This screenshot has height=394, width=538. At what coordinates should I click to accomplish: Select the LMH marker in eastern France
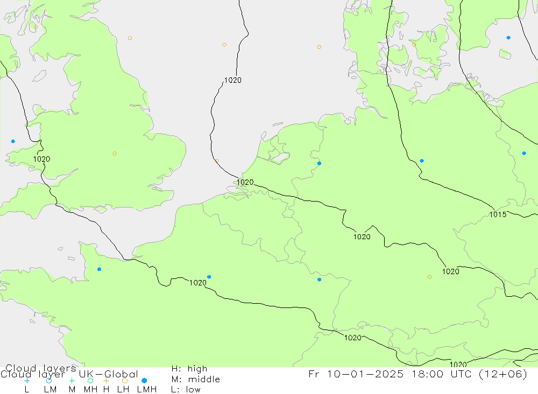[x=319, y=280]
